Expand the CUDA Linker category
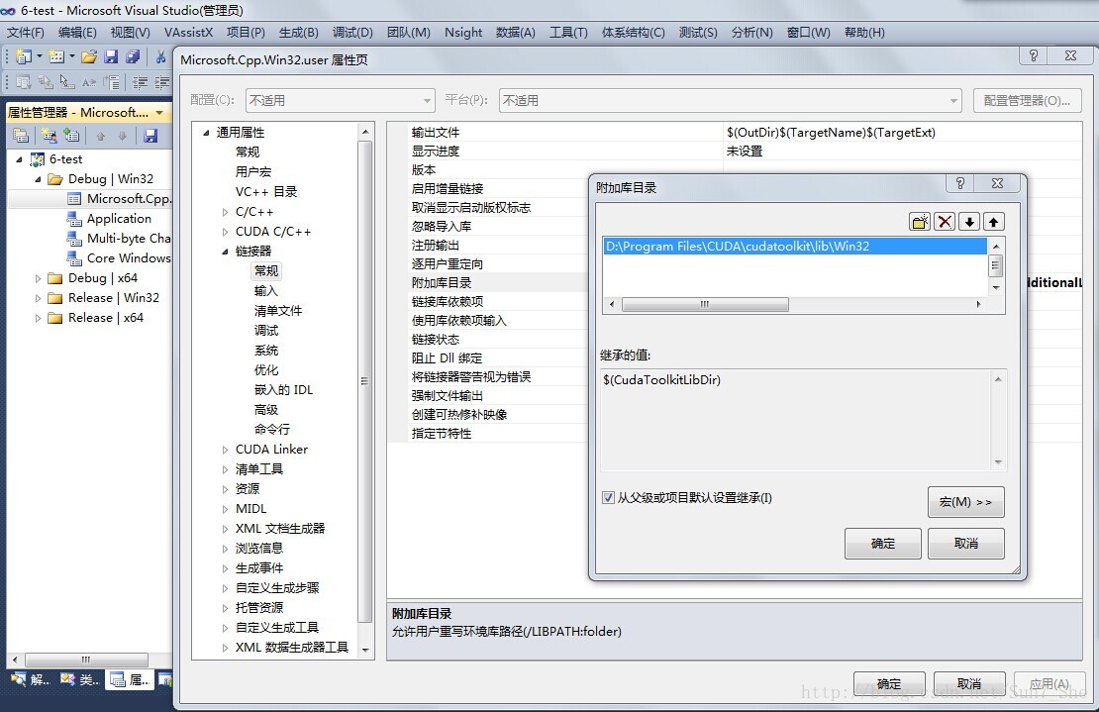1099x712 pixels. tap(225, 450)
